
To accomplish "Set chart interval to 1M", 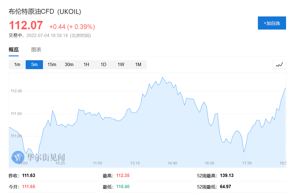I will 138,65.
